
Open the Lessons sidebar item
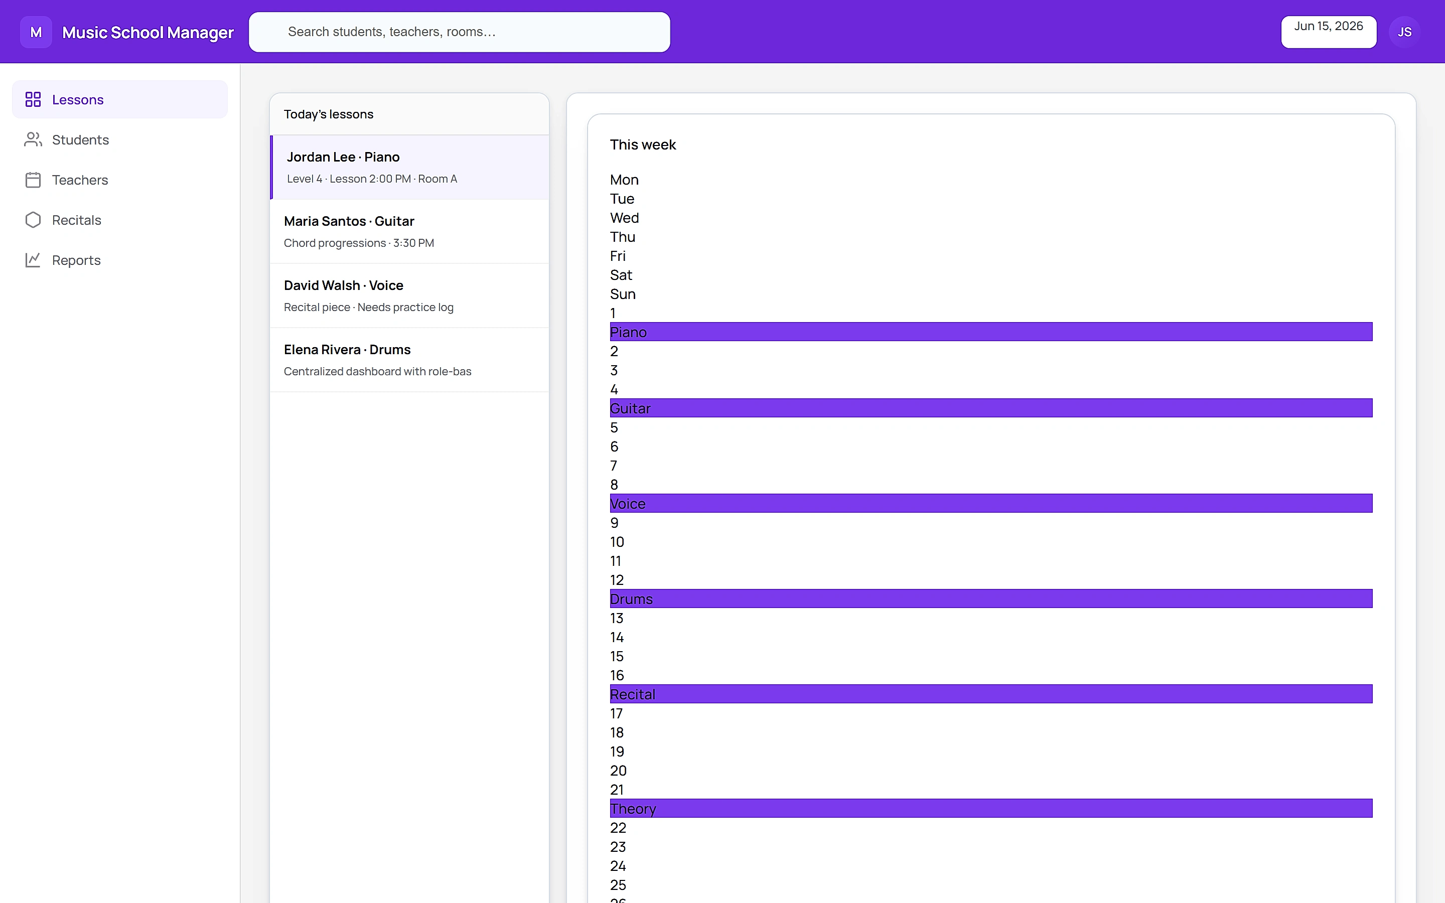coord(120,99)
